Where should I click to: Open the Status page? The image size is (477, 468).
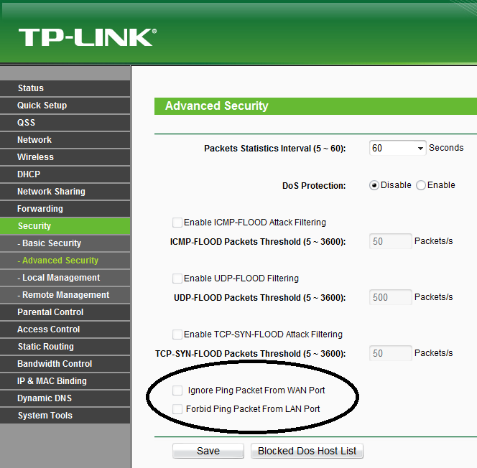click(x=65, y=88)
